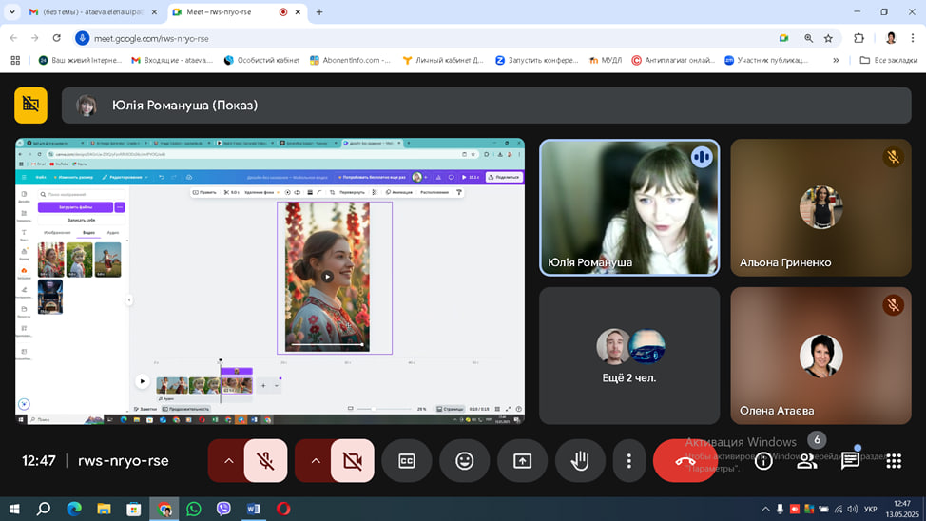Show the participants people list
Image resolution: width=926 pixels, height=521 pixels.
[x=807, y=461]
